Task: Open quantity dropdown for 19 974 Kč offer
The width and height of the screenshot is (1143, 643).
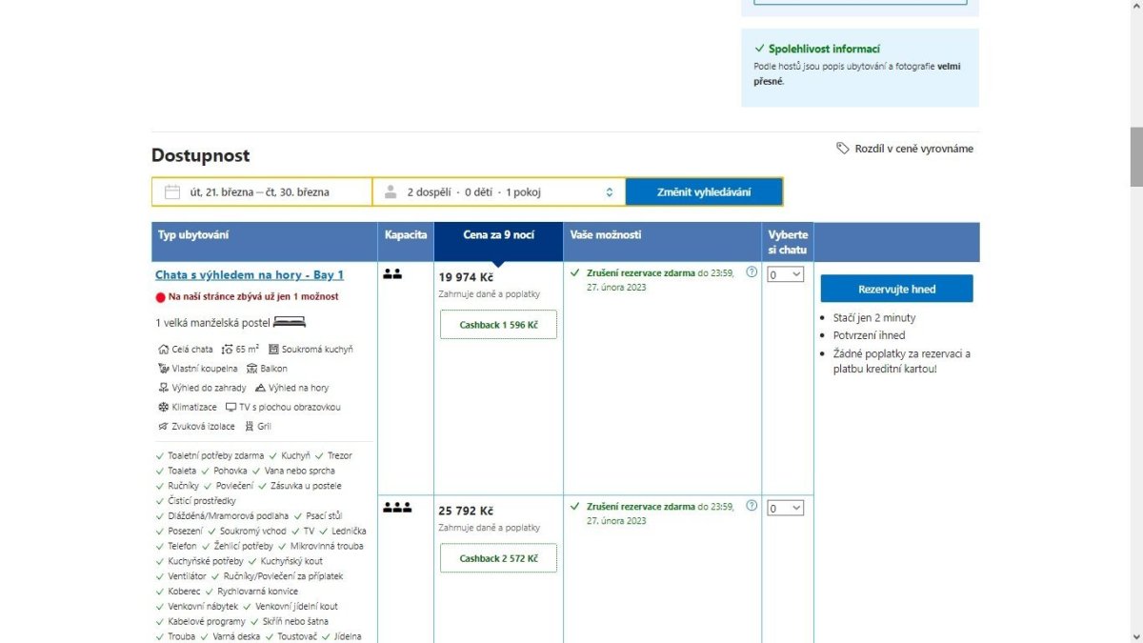Action: [x=786, y=274]
